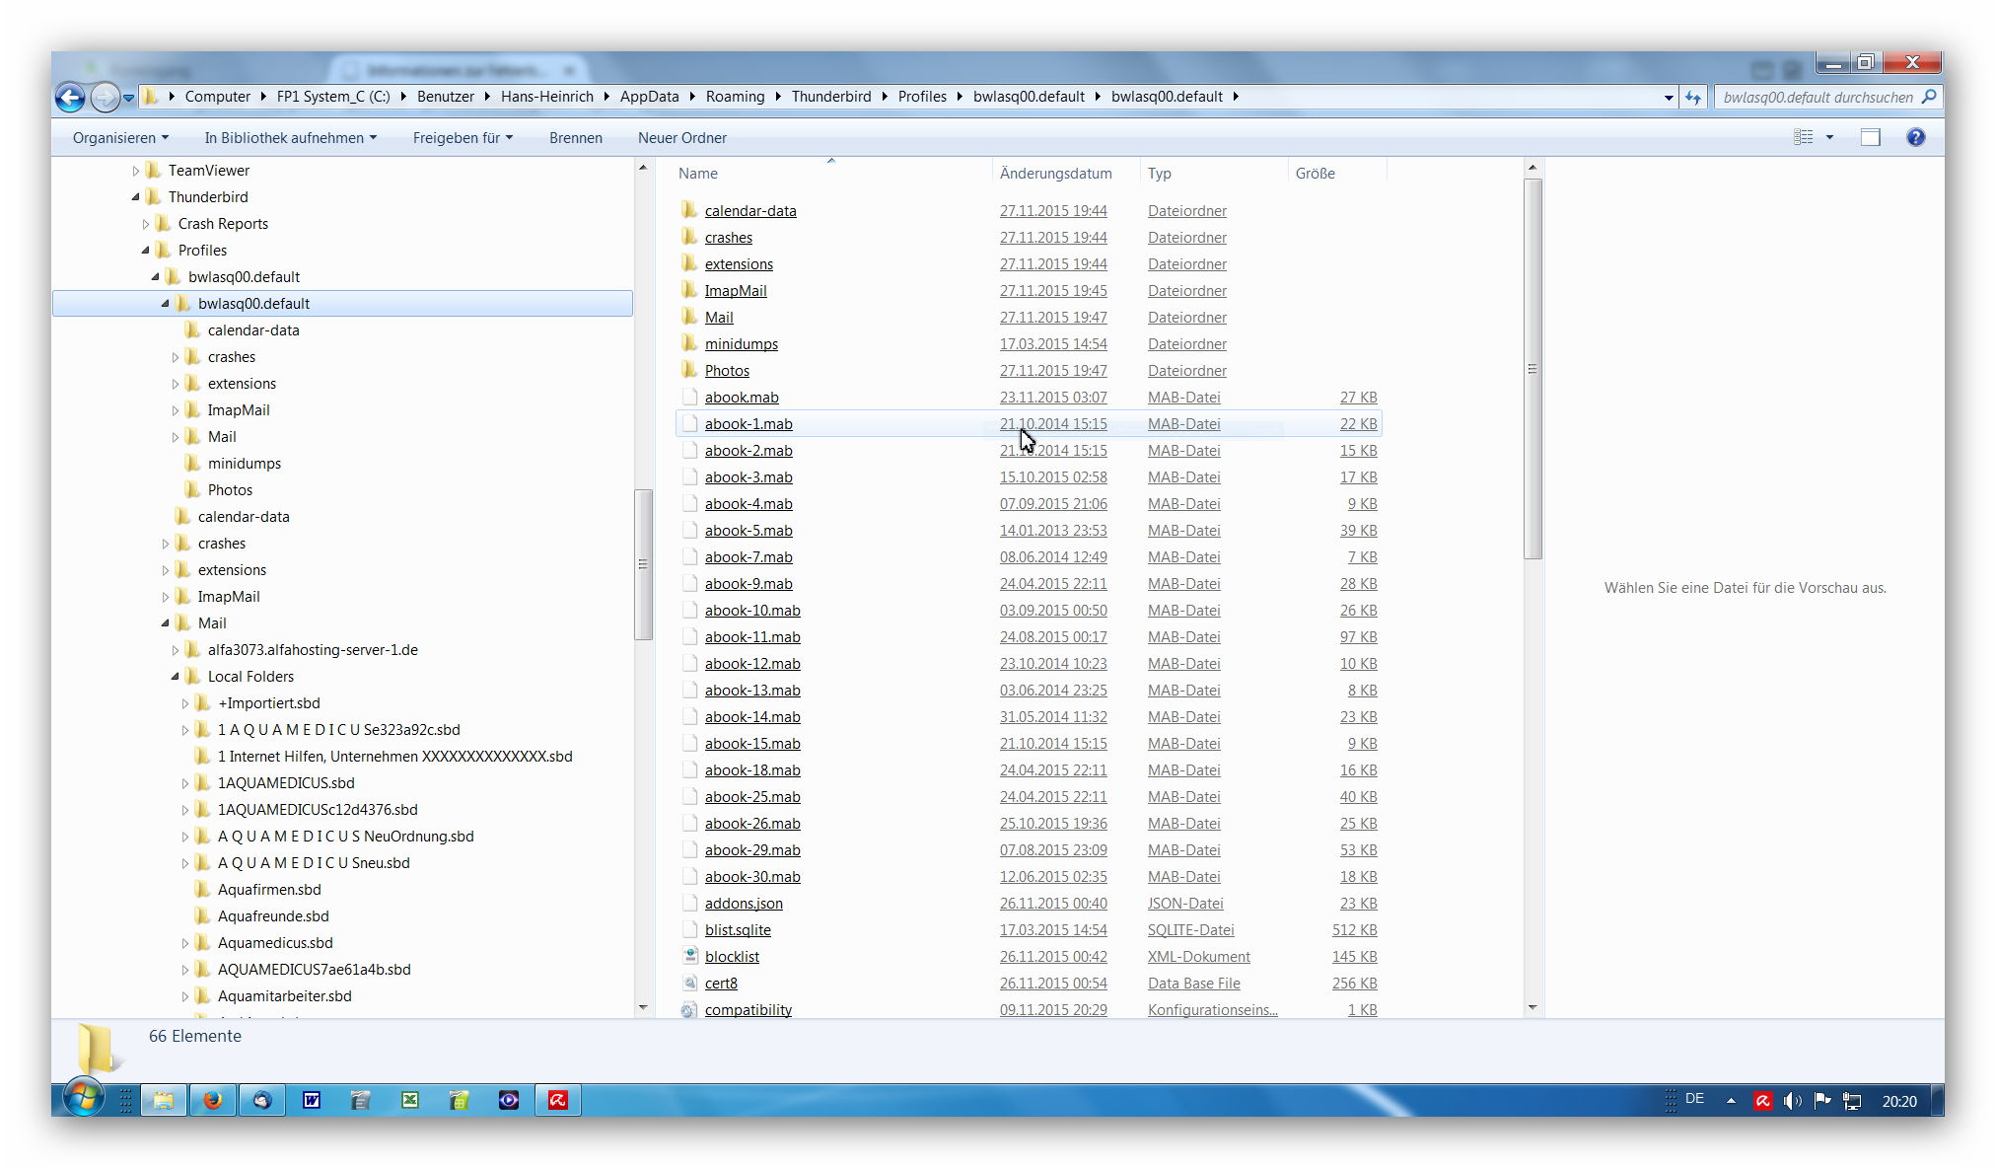Open the Organisieren menu

click(119, 138)
